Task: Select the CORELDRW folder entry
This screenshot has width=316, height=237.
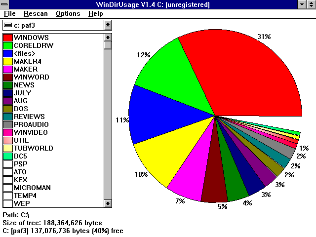Action: tap(33, 45)
